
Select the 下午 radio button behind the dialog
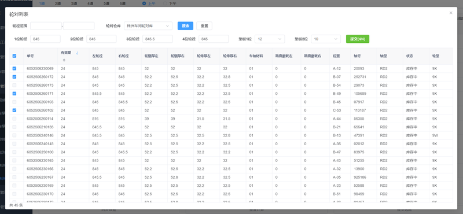tap(165, 3)
